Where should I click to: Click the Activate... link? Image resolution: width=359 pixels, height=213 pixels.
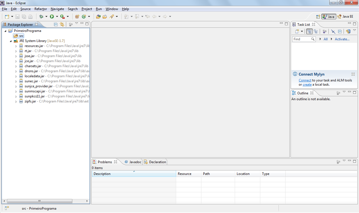click(342, 39)
